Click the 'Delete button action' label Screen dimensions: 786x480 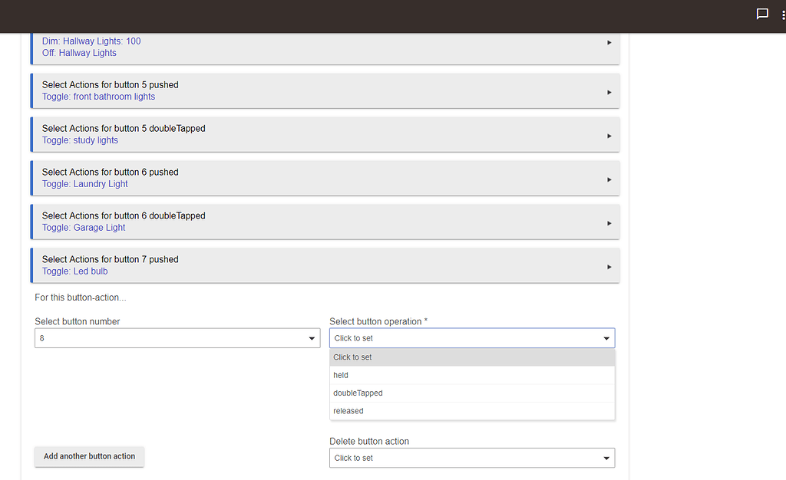[x=369, y=442]
